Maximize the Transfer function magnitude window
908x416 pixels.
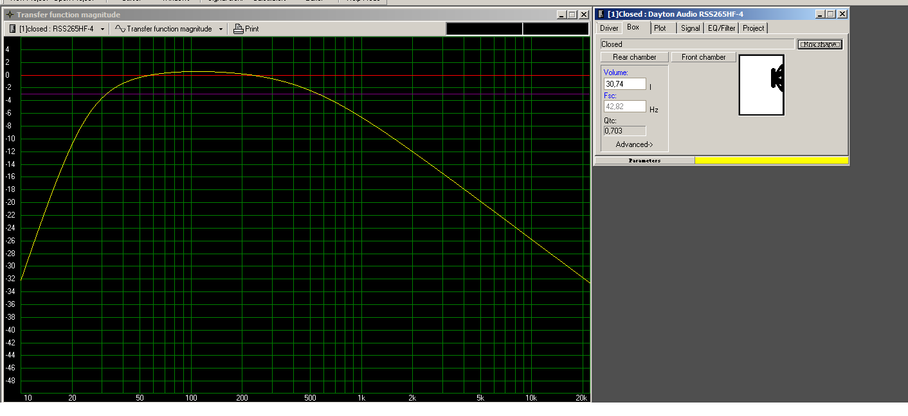pos(572,15)
